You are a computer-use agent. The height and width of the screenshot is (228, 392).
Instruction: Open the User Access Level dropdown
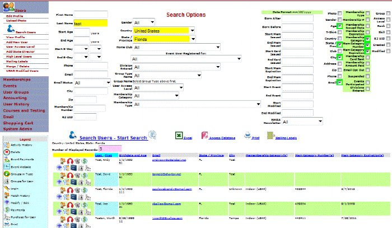pos(158,88)
